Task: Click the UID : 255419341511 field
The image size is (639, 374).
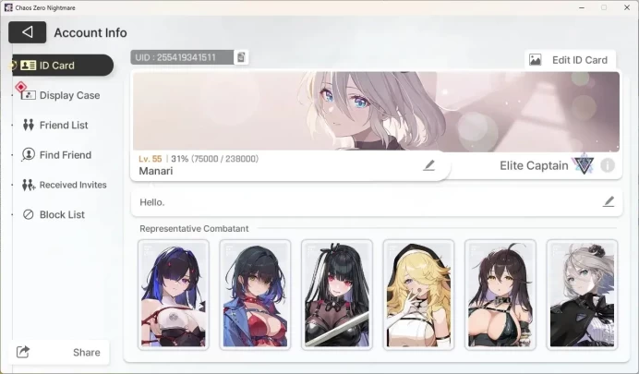Action: point(182,57)
